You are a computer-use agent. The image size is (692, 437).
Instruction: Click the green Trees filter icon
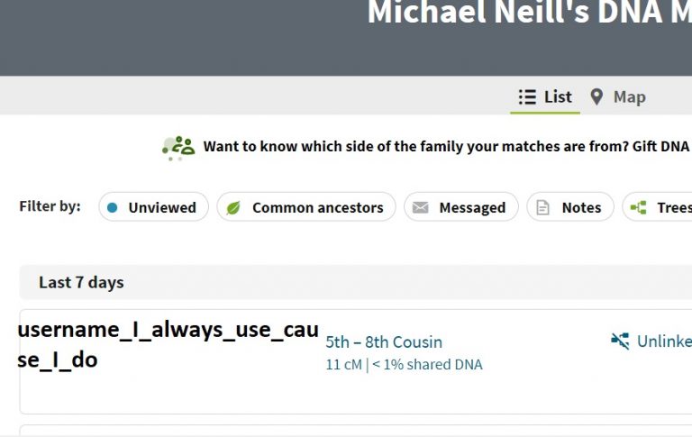point(639,207)
